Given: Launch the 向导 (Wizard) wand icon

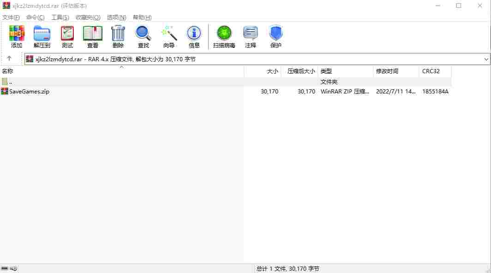Looking at the screenshot, I should (x=169, y=36).
